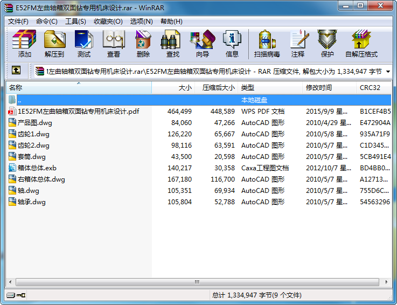The image size is (397, 305).
Task: Sort by the 大小 column header
Action: point(173,88)
